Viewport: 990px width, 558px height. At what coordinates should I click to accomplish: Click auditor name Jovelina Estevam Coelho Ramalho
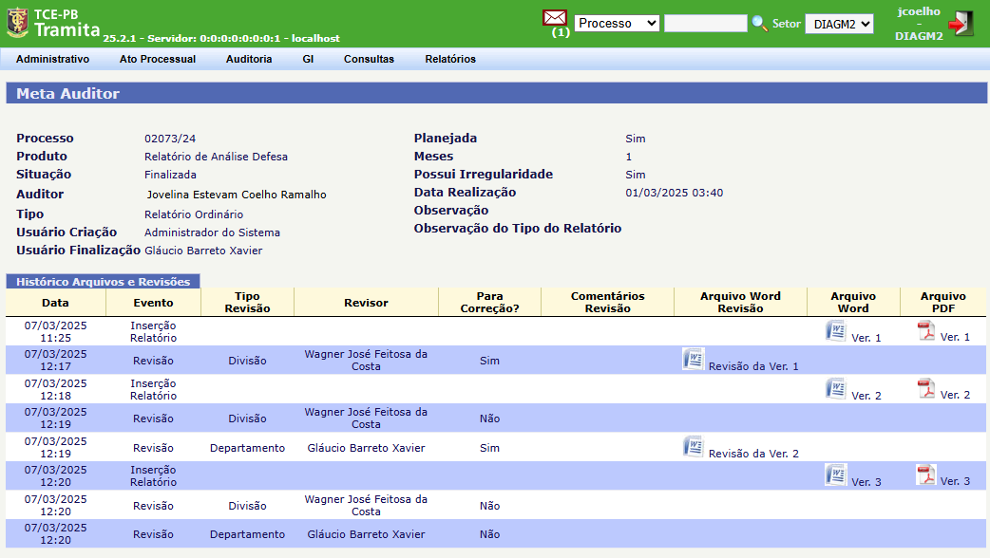(237, 195)
